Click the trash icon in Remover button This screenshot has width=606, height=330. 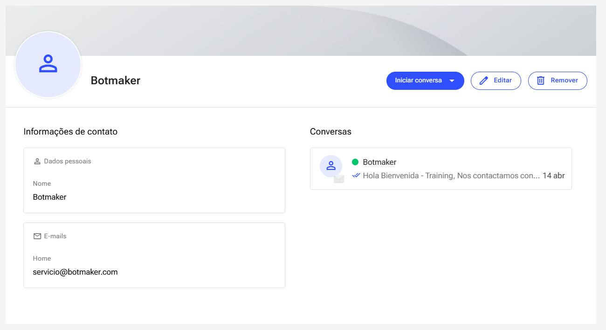(541, 81)
